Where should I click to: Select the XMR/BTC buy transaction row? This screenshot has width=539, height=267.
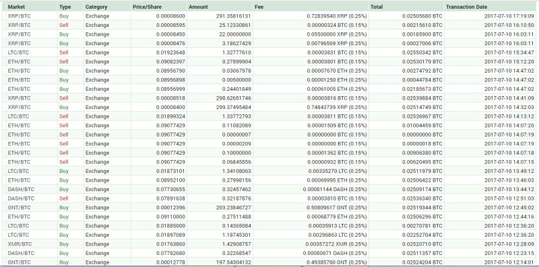272,244
